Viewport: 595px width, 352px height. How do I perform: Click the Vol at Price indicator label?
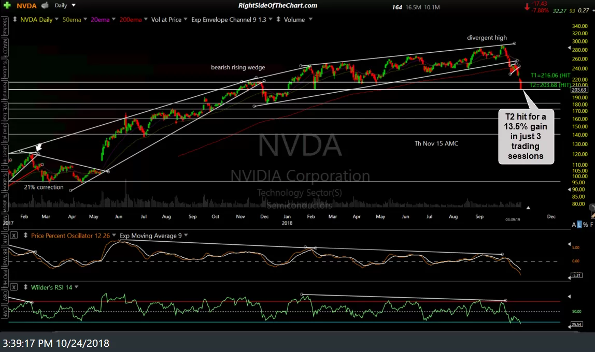166,19
